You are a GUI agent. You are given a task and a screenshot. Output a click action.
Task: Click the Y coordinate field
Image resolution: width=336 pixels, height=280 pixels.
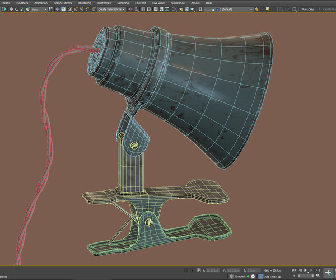pos(233,270)
